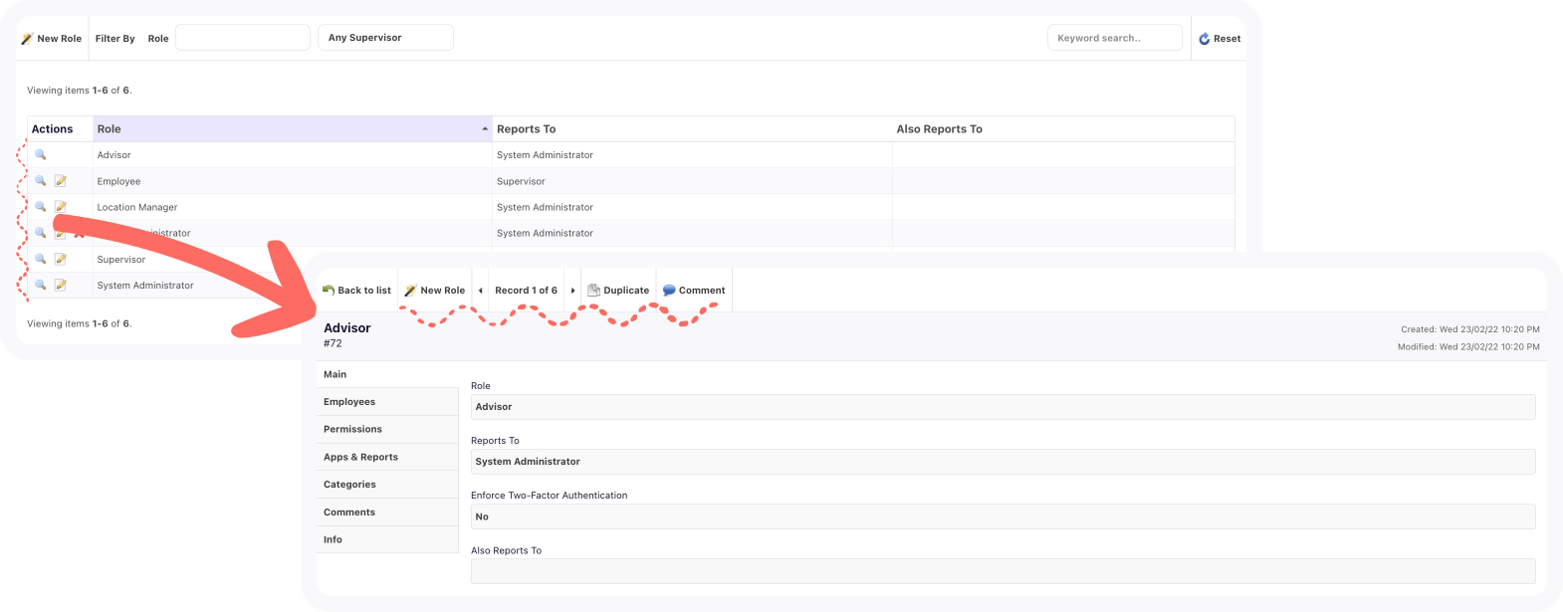This screenshot has width=1563, height=612.
Task: Go to the next record with the right arrow
Action: pyautogui.click(x=572, y=291)
